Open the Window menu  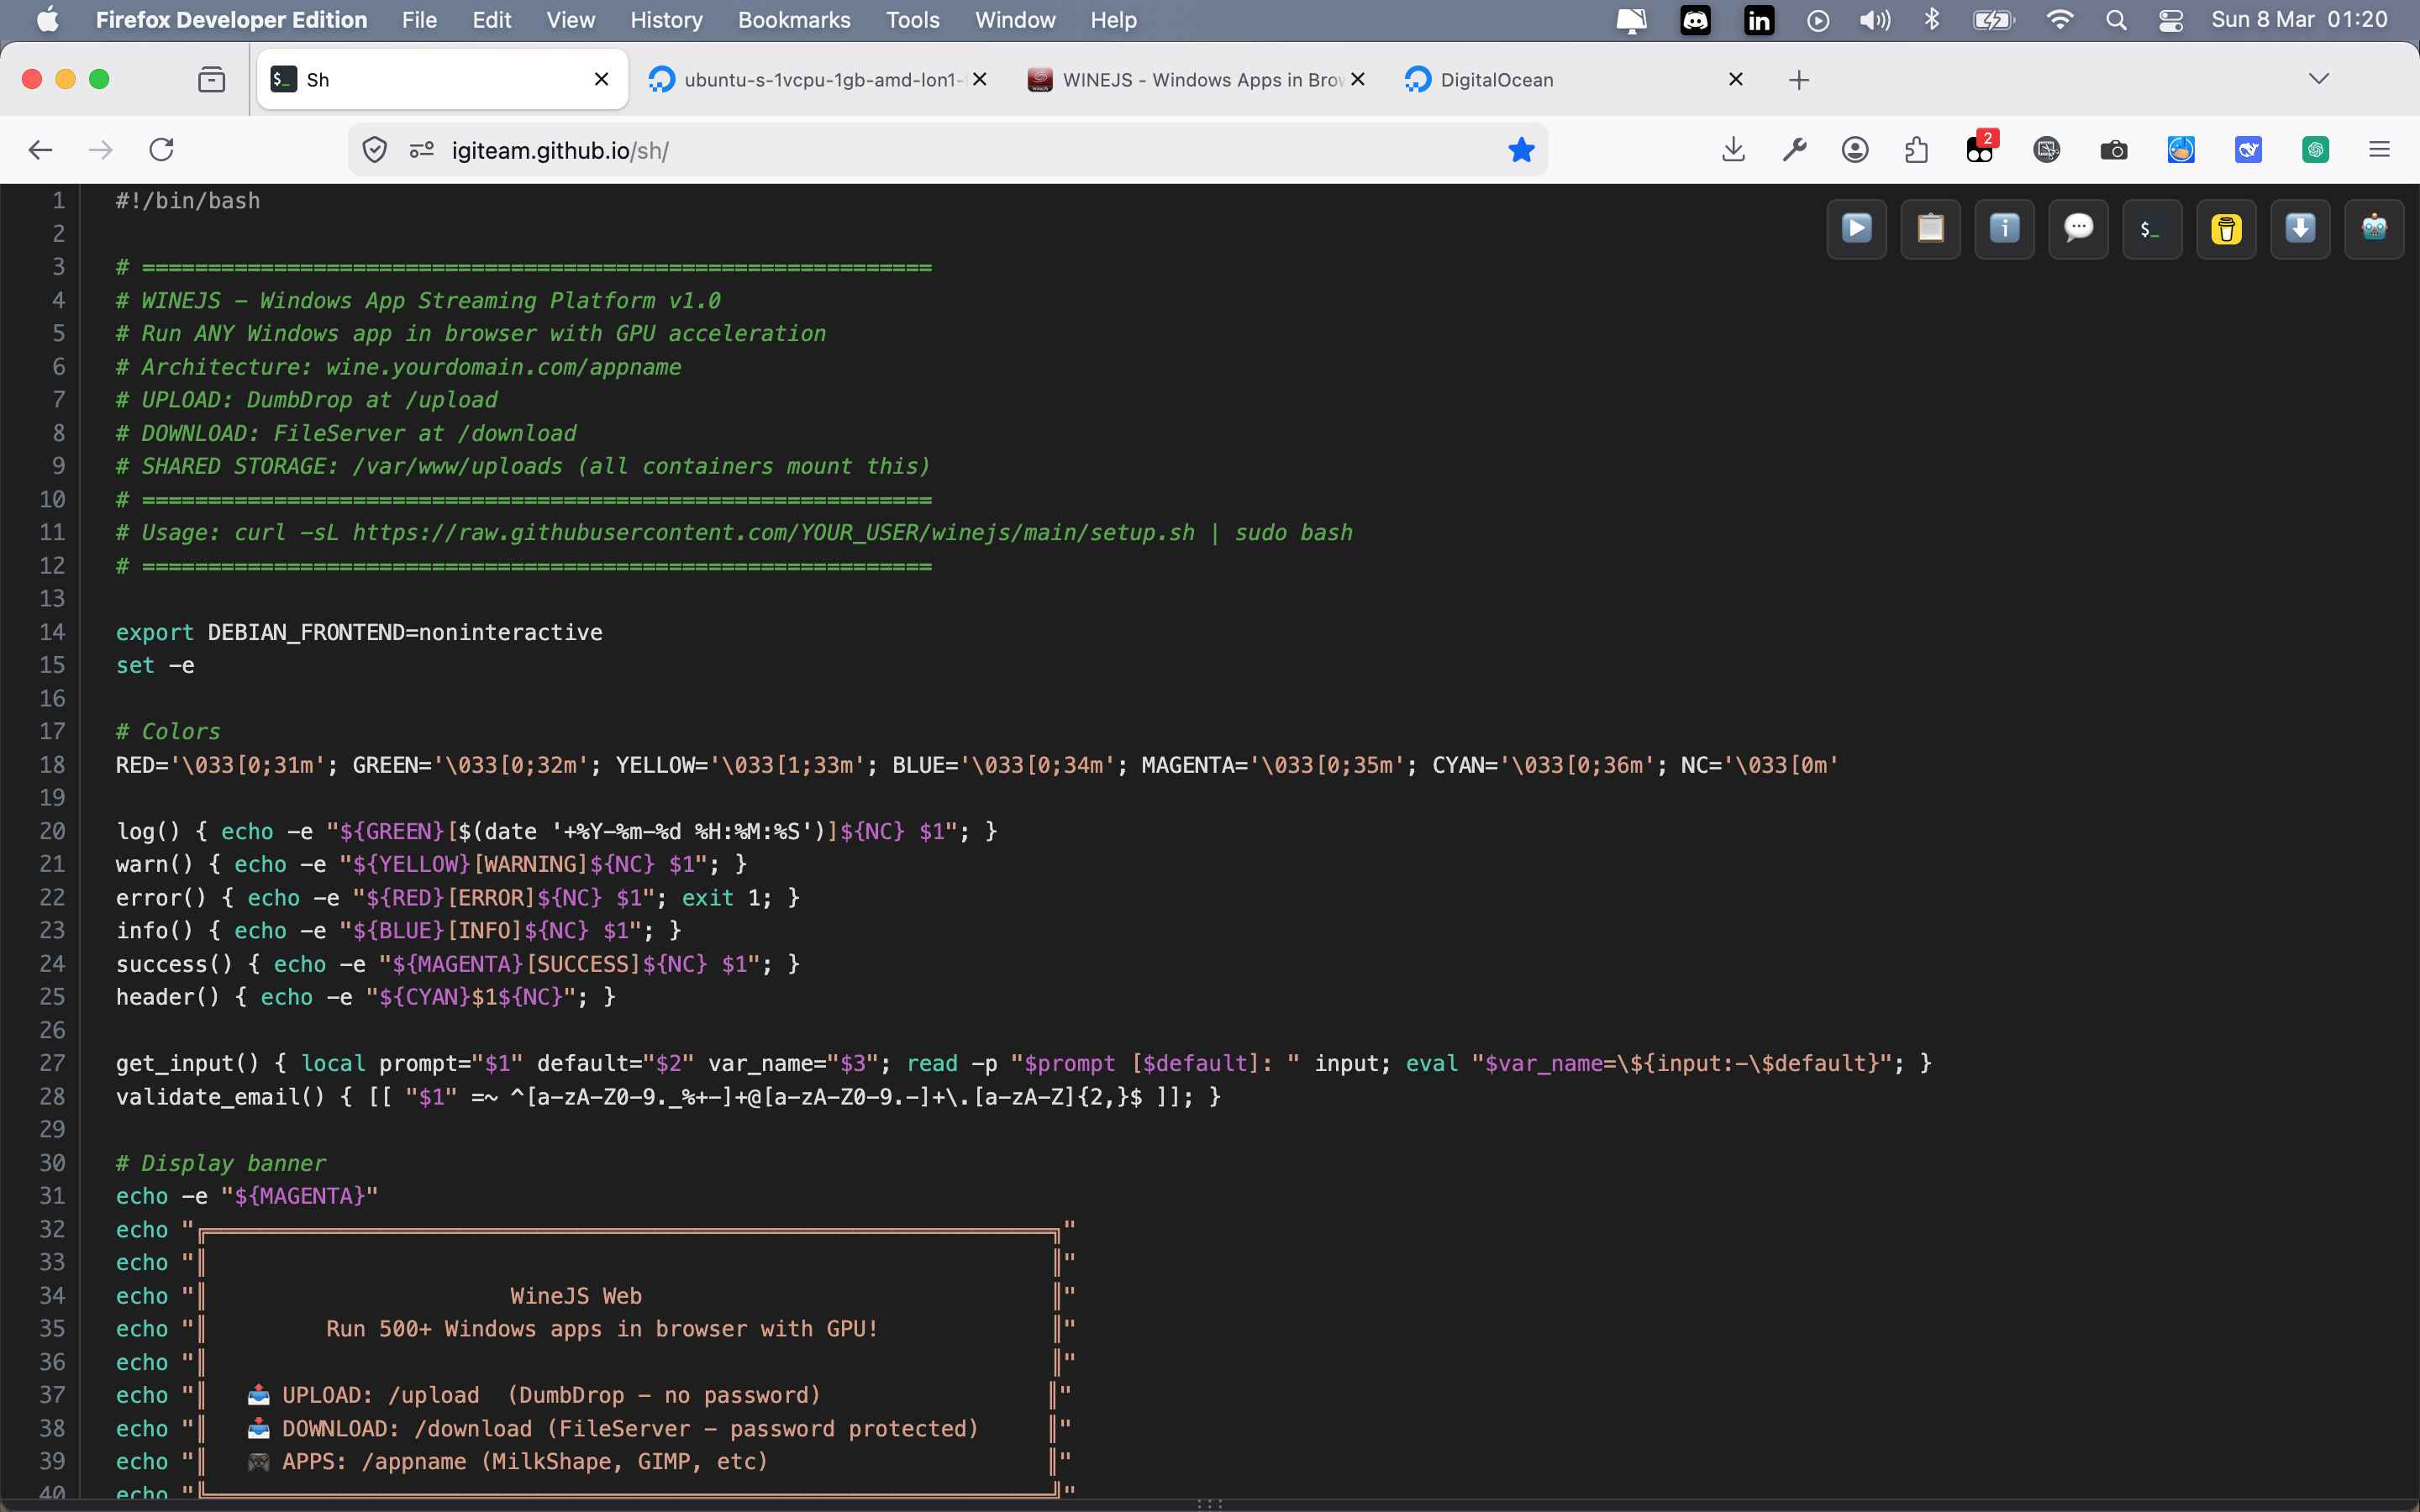[x=1015, y=20]
